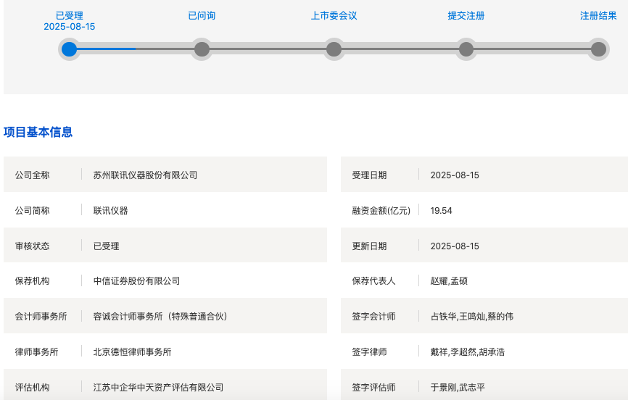The width and height of the screenshot is (628, 400).
Task: Click the financing amount 19.54
Action: pyautogui.click(x=441, y=211)
